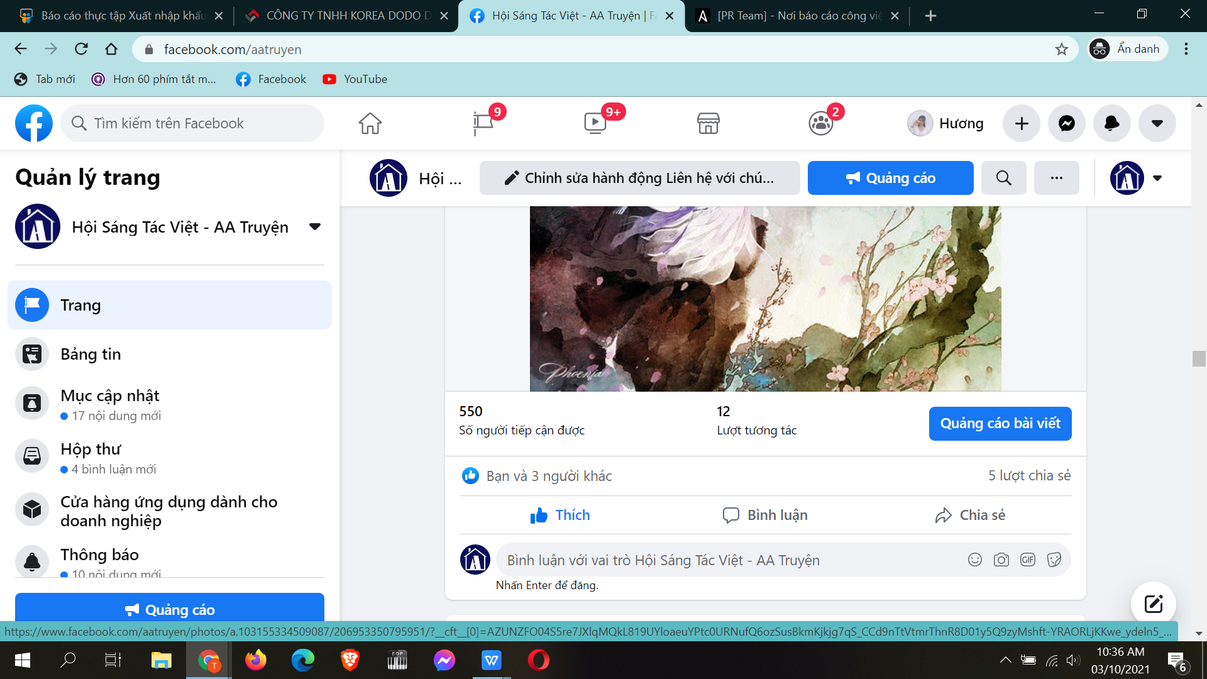Open Opera from taskbar
This screenshot has height=679, width=1207.
point(539,660)
